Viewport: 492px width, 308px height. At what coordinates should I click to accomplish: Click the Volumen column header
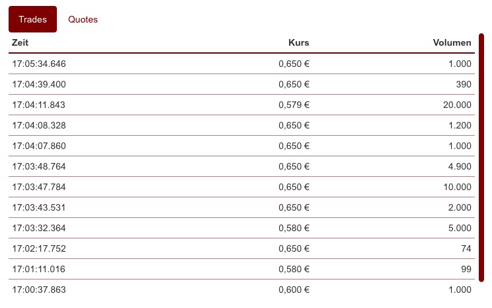[x=452, y=43]
